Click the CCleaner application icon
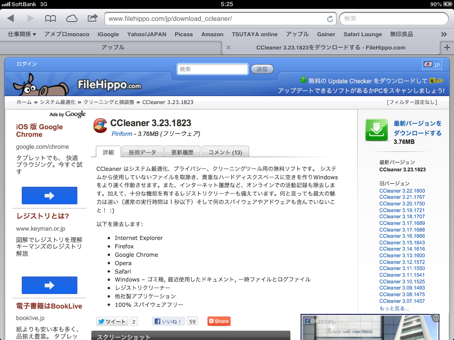Viewport: 454px width, 340px height. tap(100, 126)
